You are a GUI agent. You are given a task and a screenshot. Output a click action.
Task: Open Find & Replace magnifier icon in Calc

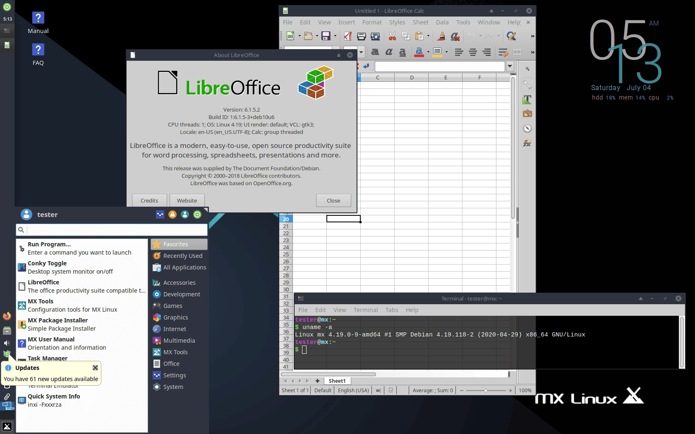pos(511,36)
